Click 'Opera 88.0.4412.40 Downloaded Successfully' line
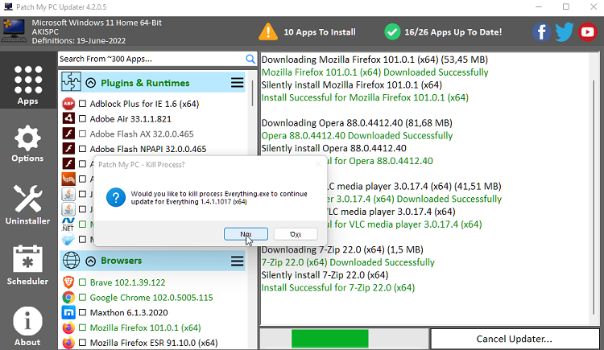Image resolution: width=604 pixels, height=350 pixels. (357, 135)
